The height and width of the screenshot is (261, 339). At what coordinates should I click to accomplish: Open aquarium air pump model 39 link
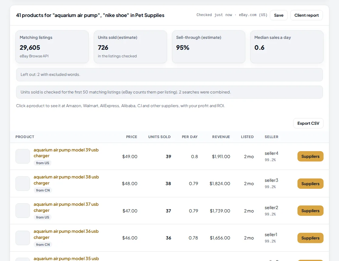(66, 153)
